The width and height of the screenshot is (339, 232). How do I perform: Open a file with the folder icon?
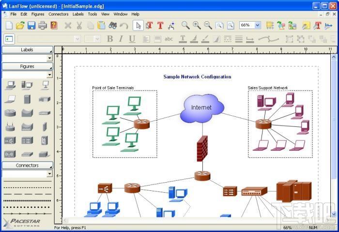(x=20, y=25)
